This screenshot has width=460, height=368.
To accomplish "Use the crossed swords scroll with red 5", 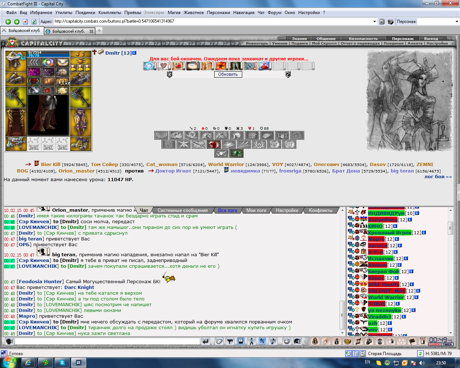I will coord(250,66).
